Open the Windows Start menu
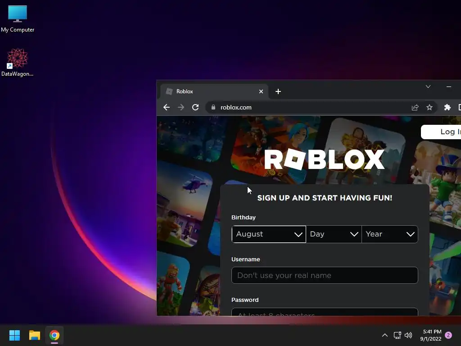Image resolution: width=461 pixels, height=346 pixels. 14,335
